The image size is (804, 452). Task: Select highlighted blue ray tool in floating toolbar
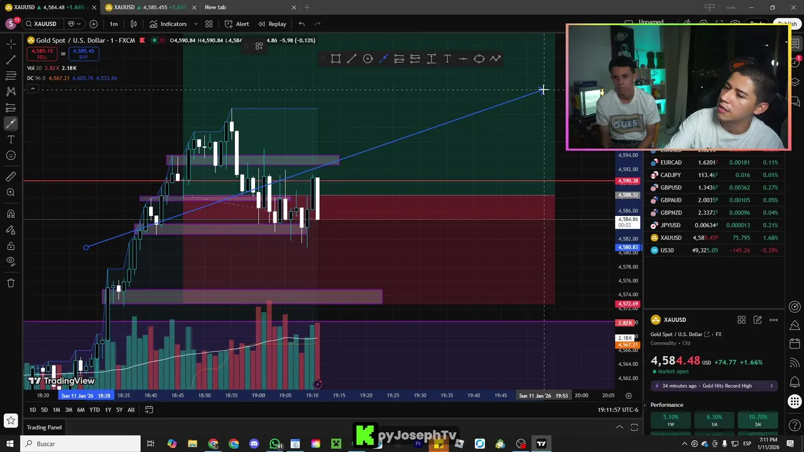pos(384,58)
